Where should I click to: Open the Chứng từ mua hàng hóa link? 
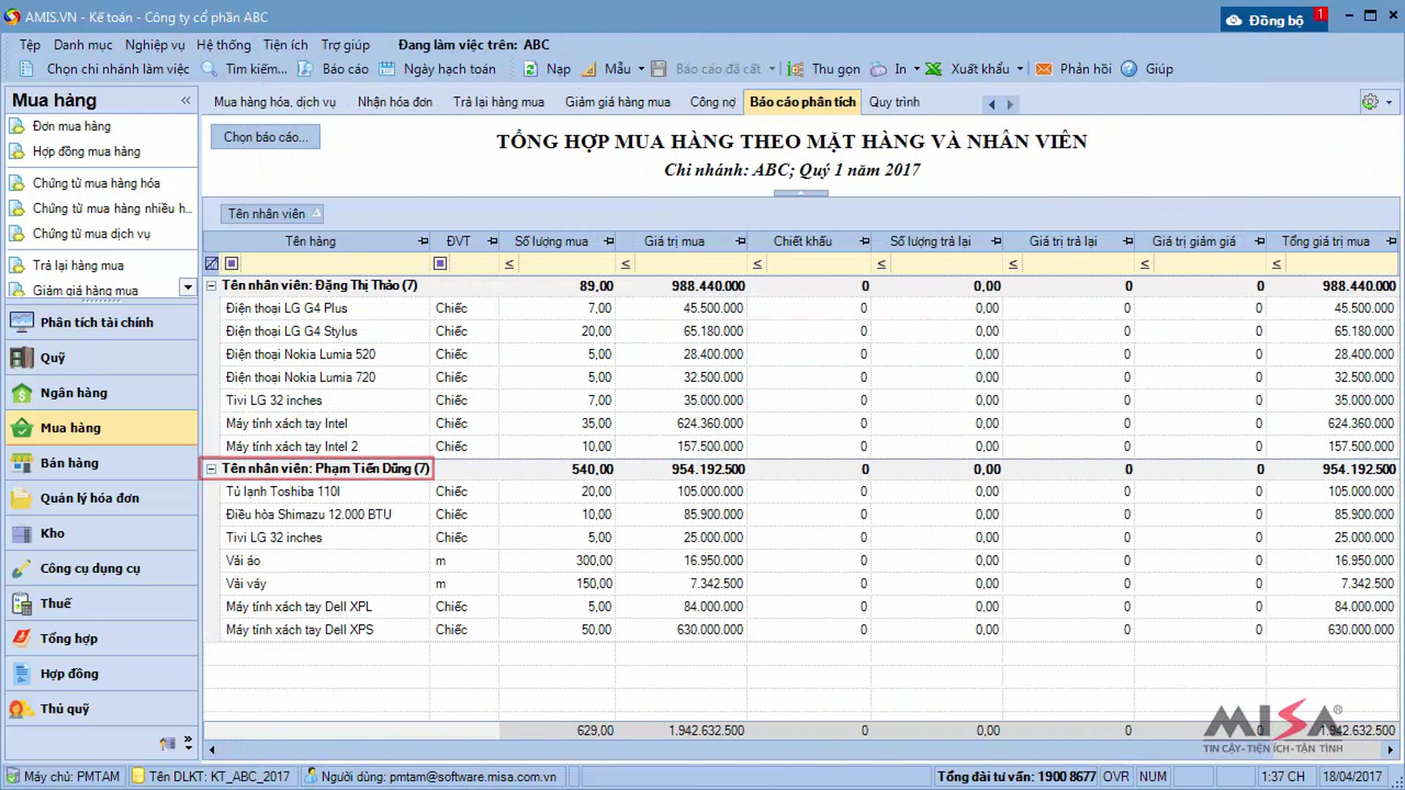(96, 183)
